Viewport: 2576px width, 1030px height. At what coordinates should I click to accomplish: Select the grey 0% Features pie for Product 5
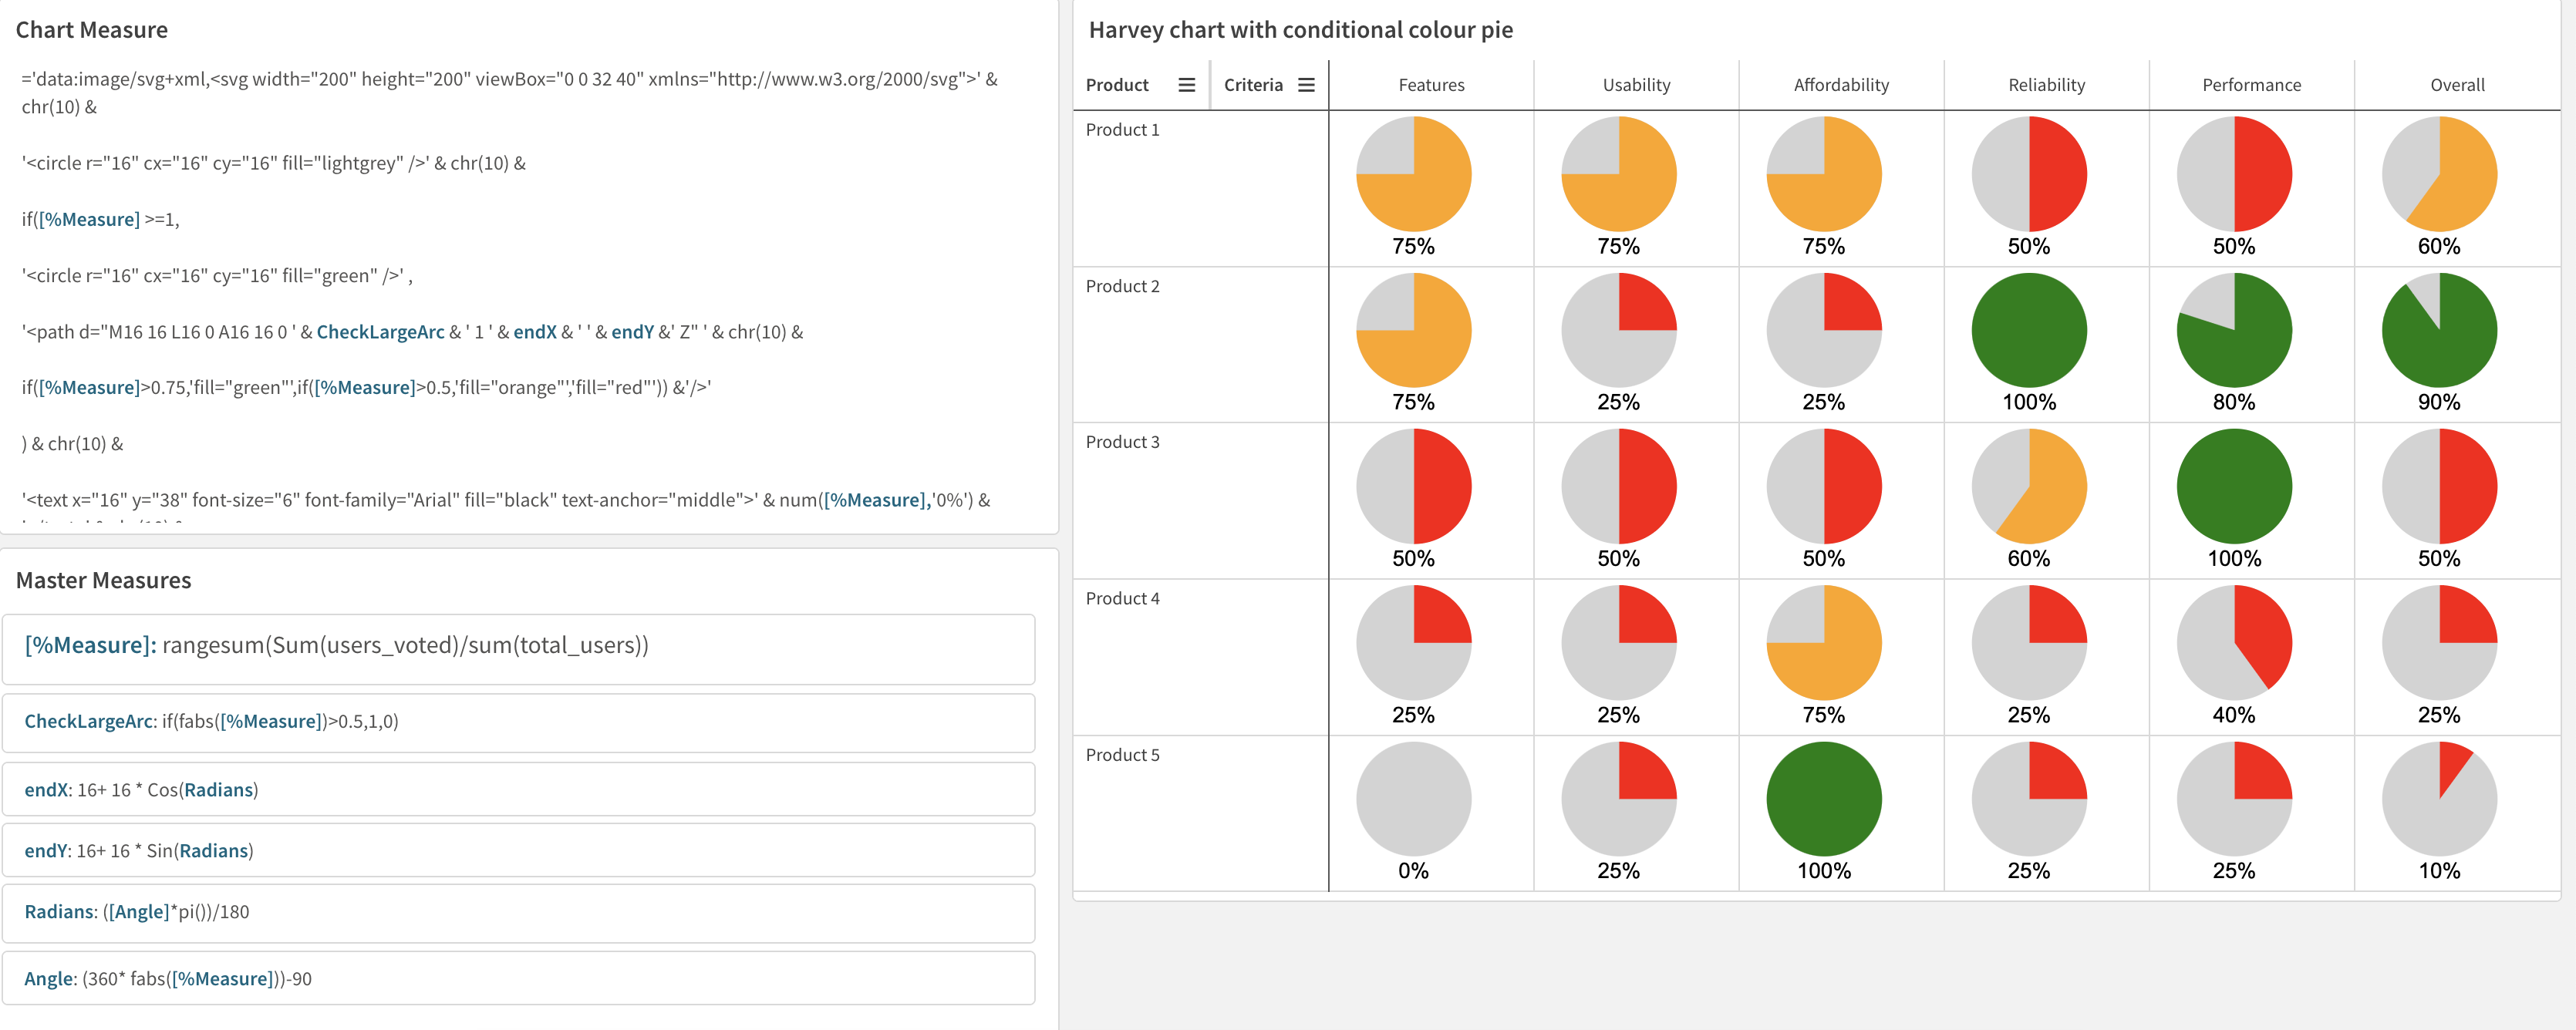pos(1413,797)
